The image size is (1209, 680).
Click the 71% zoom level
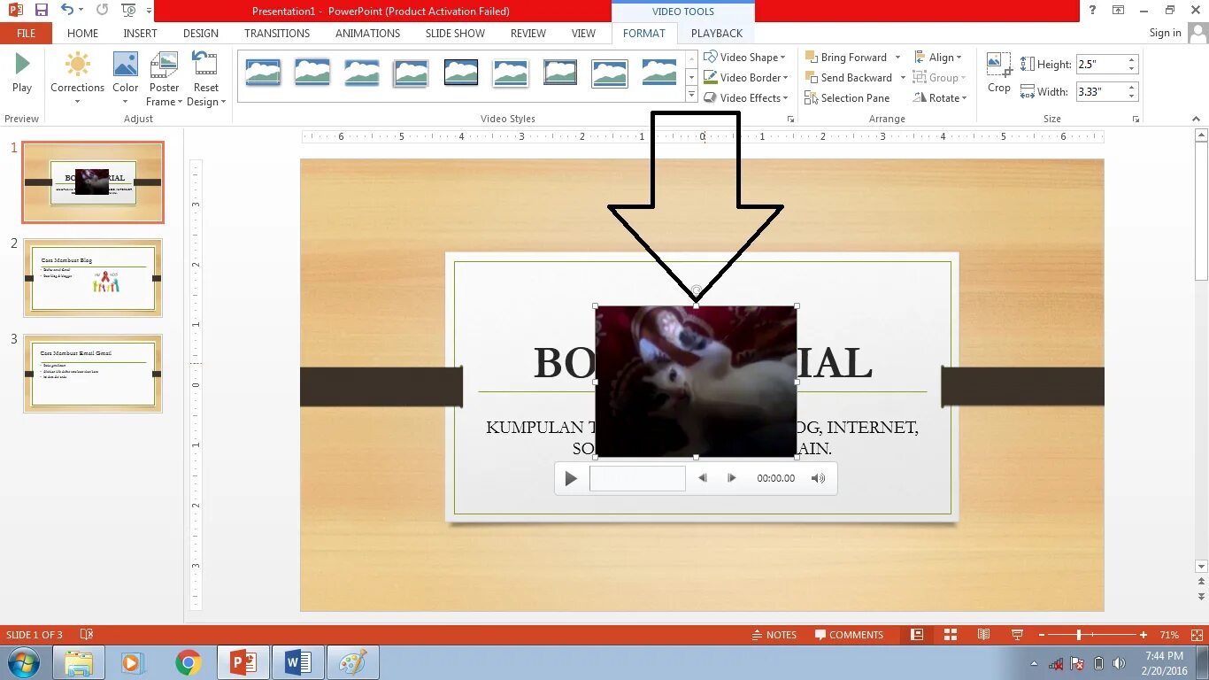coord(1169,635)
